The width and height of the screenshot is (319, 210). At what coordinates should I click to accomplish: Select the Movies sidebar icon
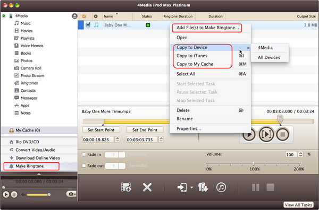click(16, 31)
